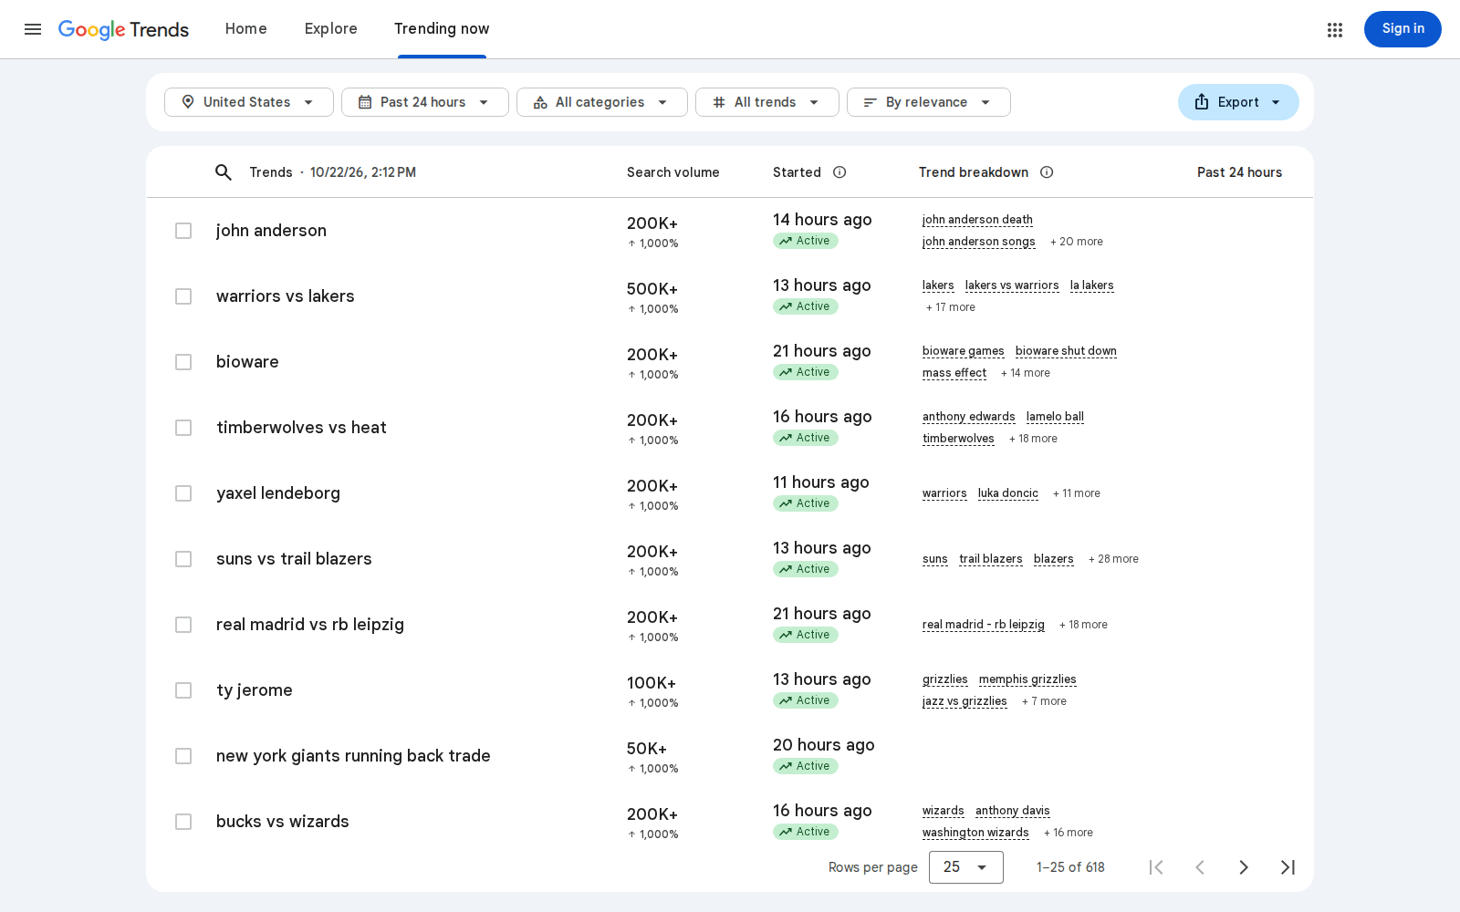The height and width of the screenshot is (912, 1460).
Task: Click the Google Trends logo
Action: [x=123, y=29]
